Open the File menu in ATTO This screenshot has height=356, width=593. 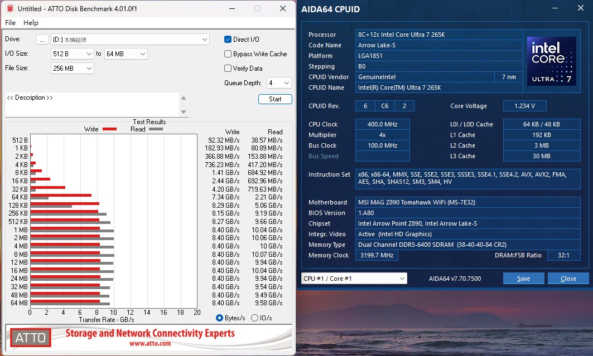coord(10,23)
